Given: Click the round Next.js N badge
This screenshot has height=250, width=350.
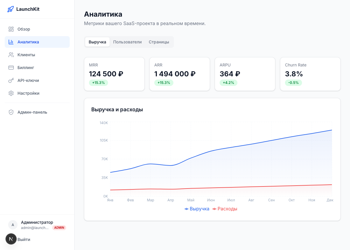Looking at the screenshot, I should click(11, 239).
